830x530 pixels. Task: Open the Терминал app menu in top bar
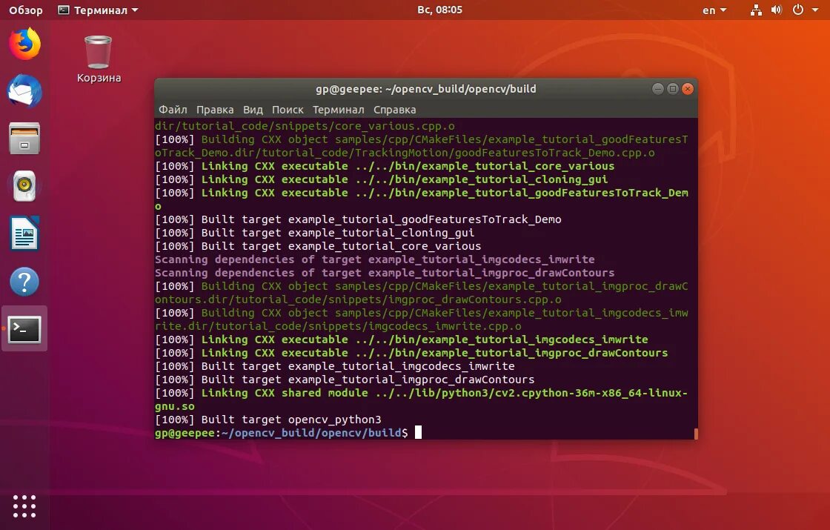click(x=98, y=10)
